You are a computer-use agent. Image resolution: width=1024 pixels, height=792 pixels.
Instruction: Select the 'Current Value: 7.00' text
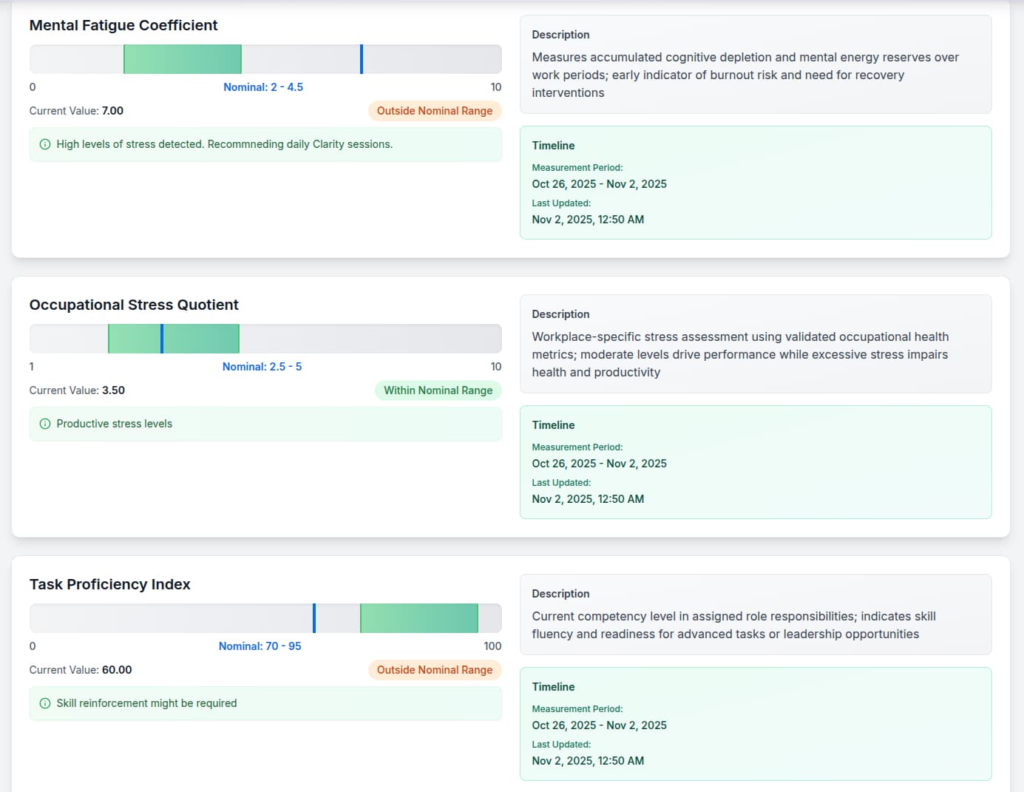pyautogui.click(x=76, y=111)
